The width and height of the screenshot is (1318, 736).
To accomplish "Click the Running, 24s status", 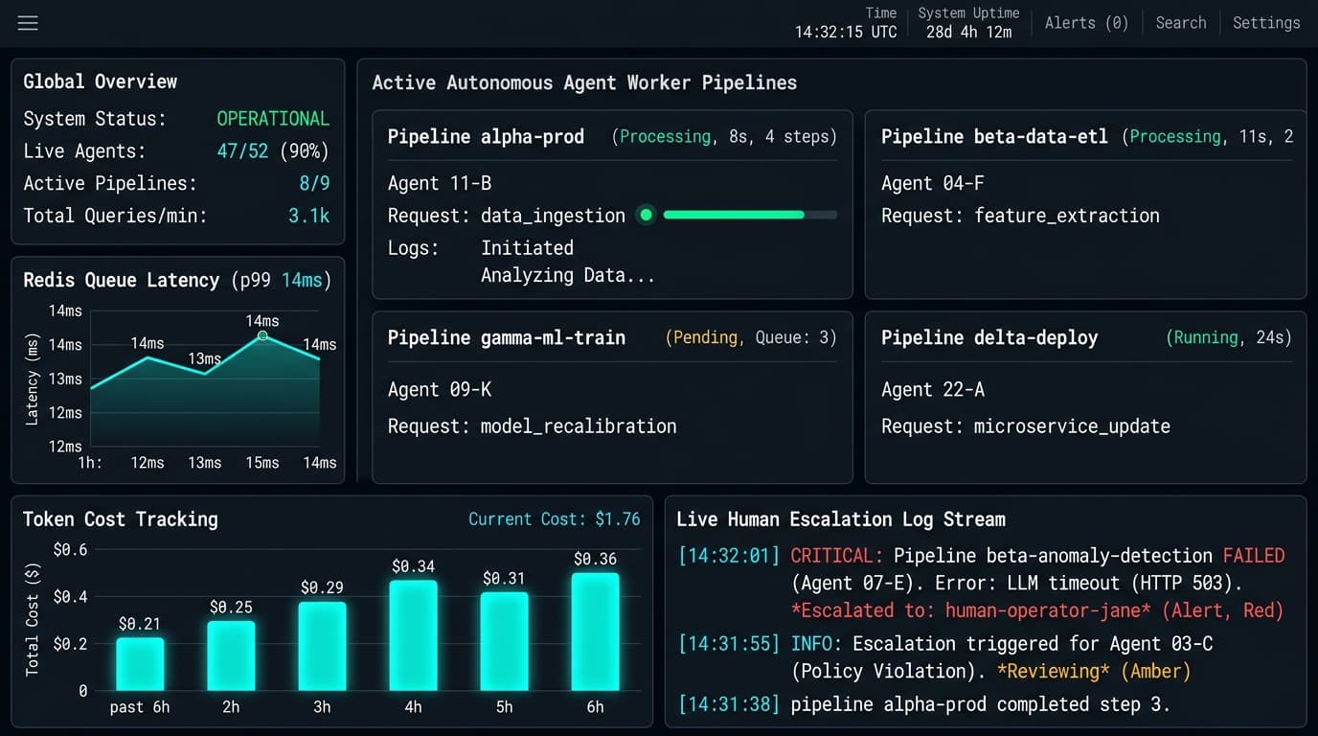I will click(1229, 337).
